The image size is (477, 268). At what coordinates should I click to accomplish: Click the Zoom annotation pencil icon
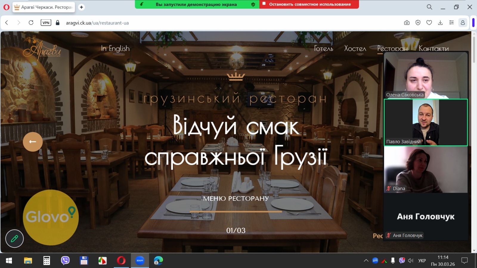[x=14, y=239]
